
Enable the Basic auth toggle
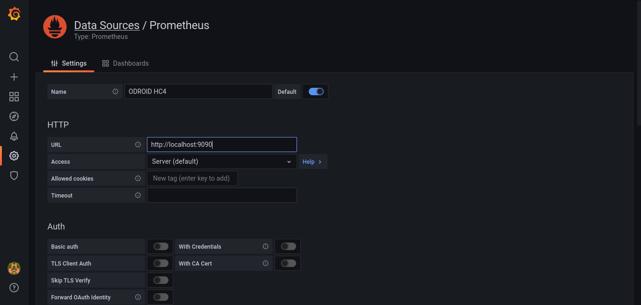(160, 246)
